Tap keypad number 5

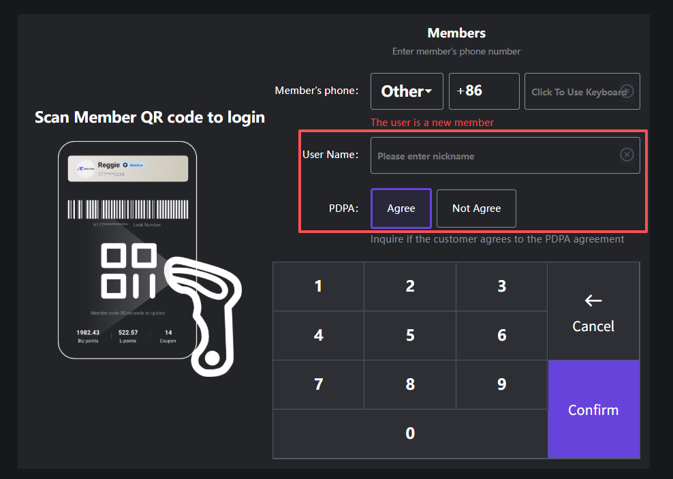pyautogui.click(x=410, y=335)
